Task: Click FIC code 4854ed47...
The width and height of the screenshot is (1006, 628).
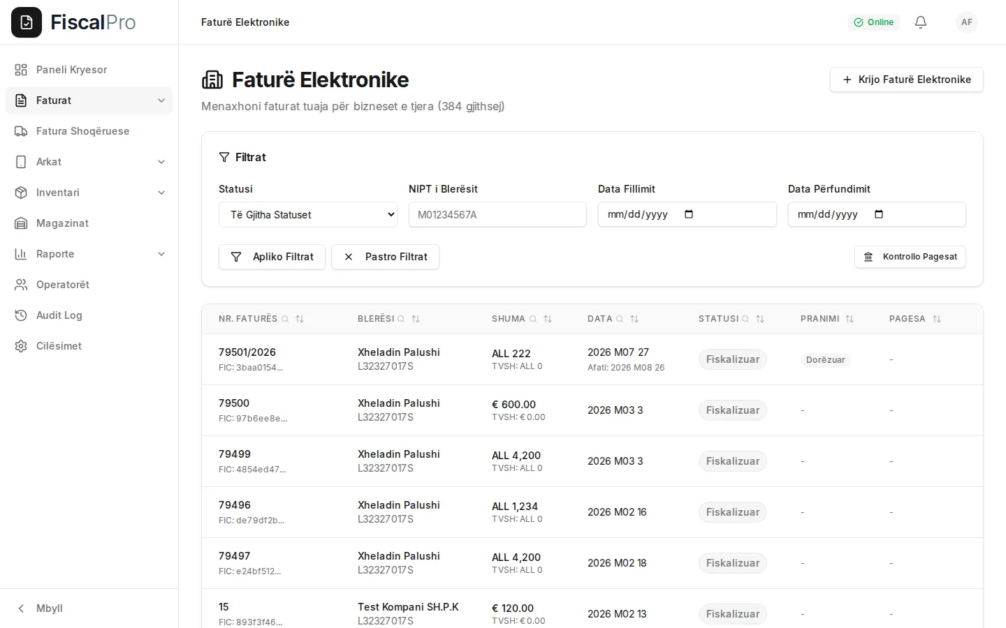Action: coord(252,470)
